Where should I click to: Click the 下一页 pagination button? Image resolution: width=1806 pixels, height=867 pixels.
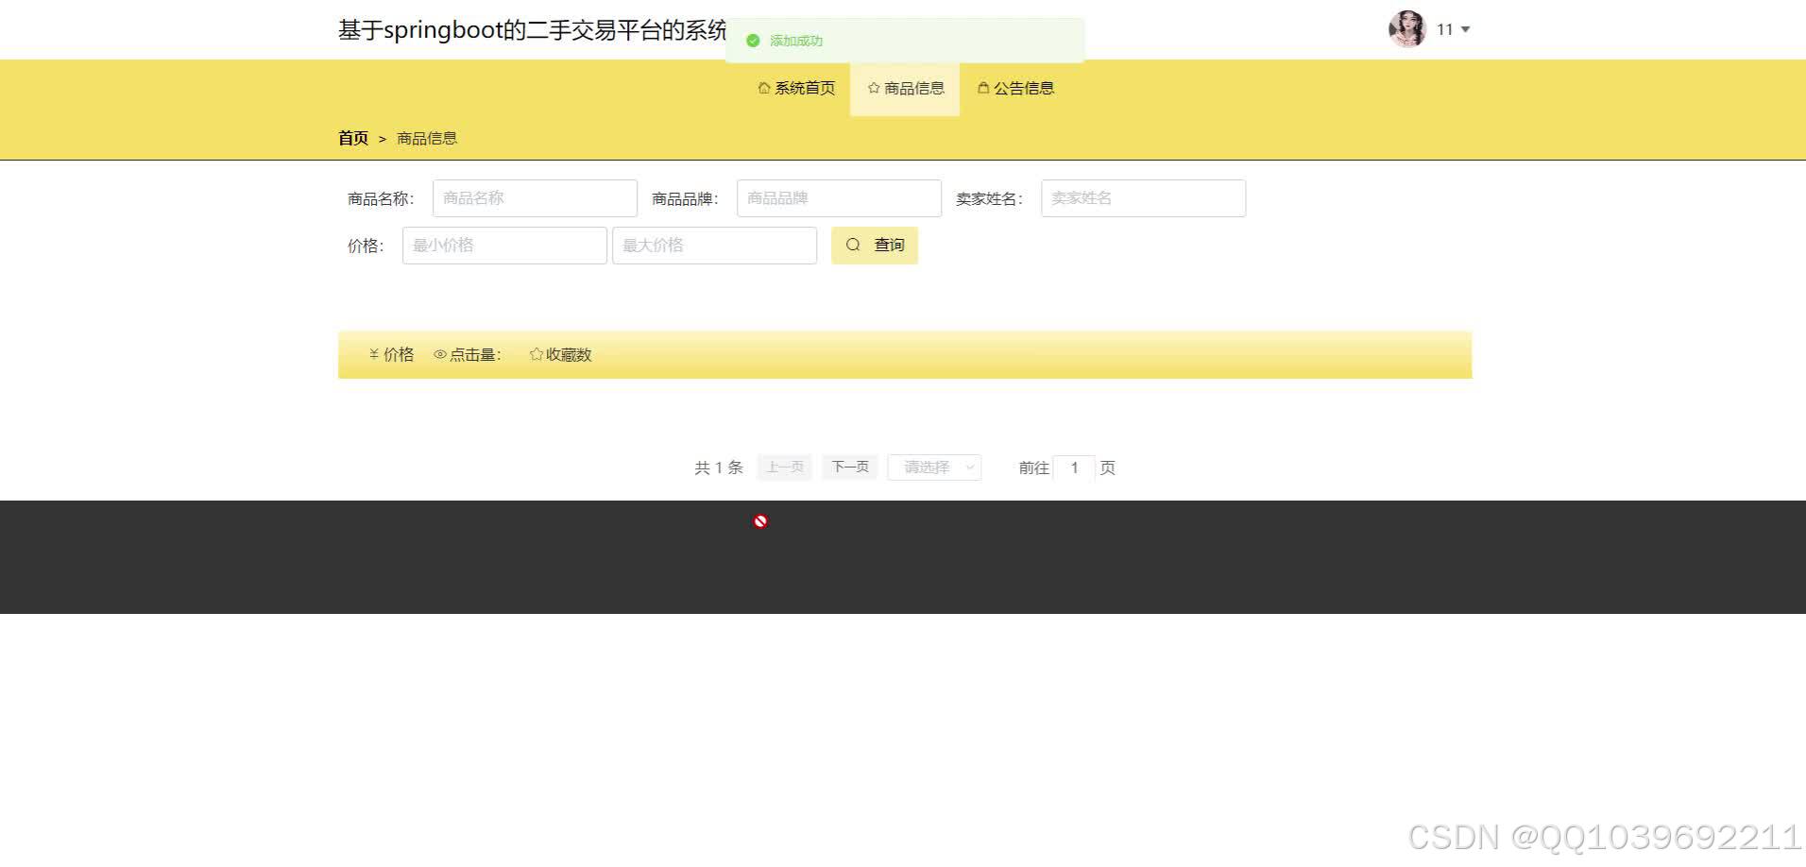pos(848,466)
